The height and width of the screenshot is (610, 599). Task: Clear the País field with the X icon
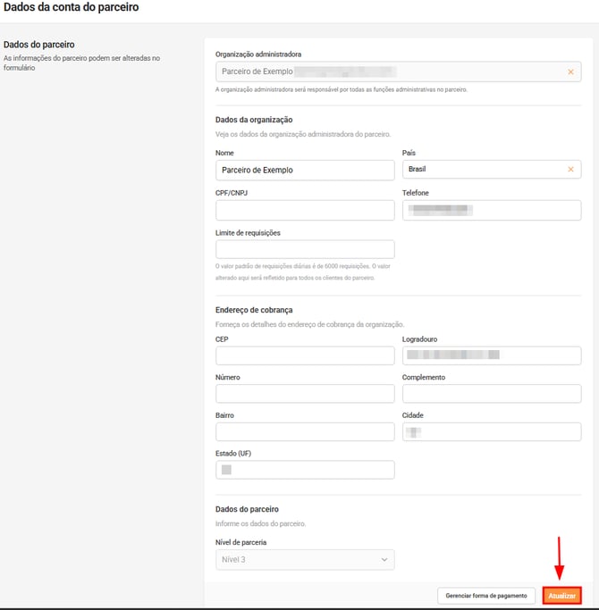click(x=570, y=170)
